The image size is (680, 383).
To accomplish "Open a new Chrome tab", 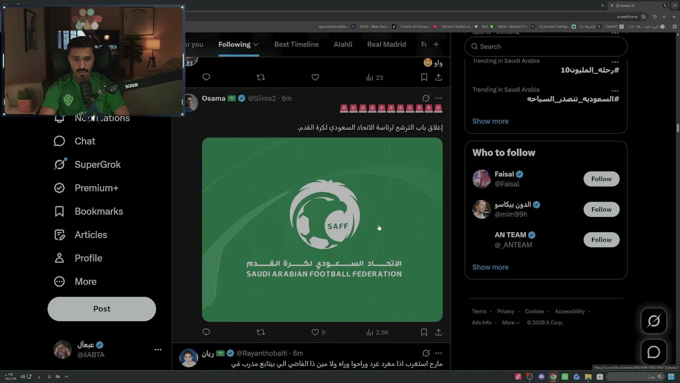I will click(x=602, y=5).
